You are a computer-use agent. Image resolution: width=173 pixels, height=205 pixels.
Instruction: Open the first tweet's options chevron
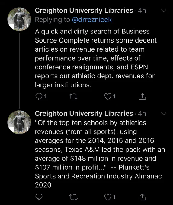(x=164, y=11)
